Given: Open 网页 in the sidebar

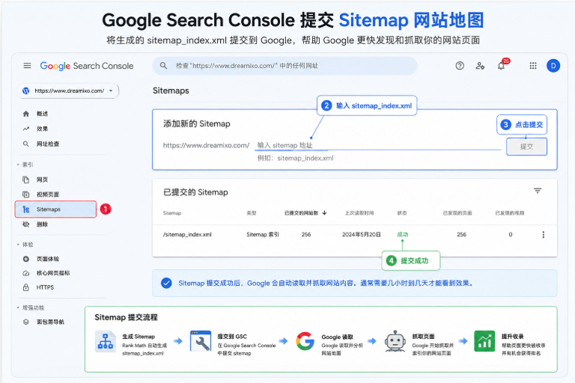Looking at the screenshot, I should (42, 180).
